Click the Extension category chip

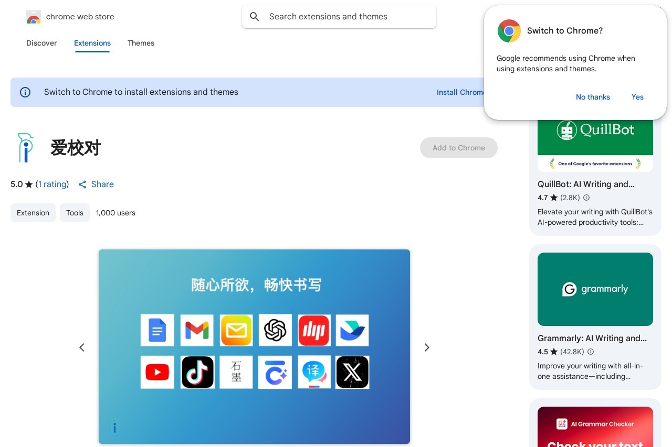click(x=33, y=213)
